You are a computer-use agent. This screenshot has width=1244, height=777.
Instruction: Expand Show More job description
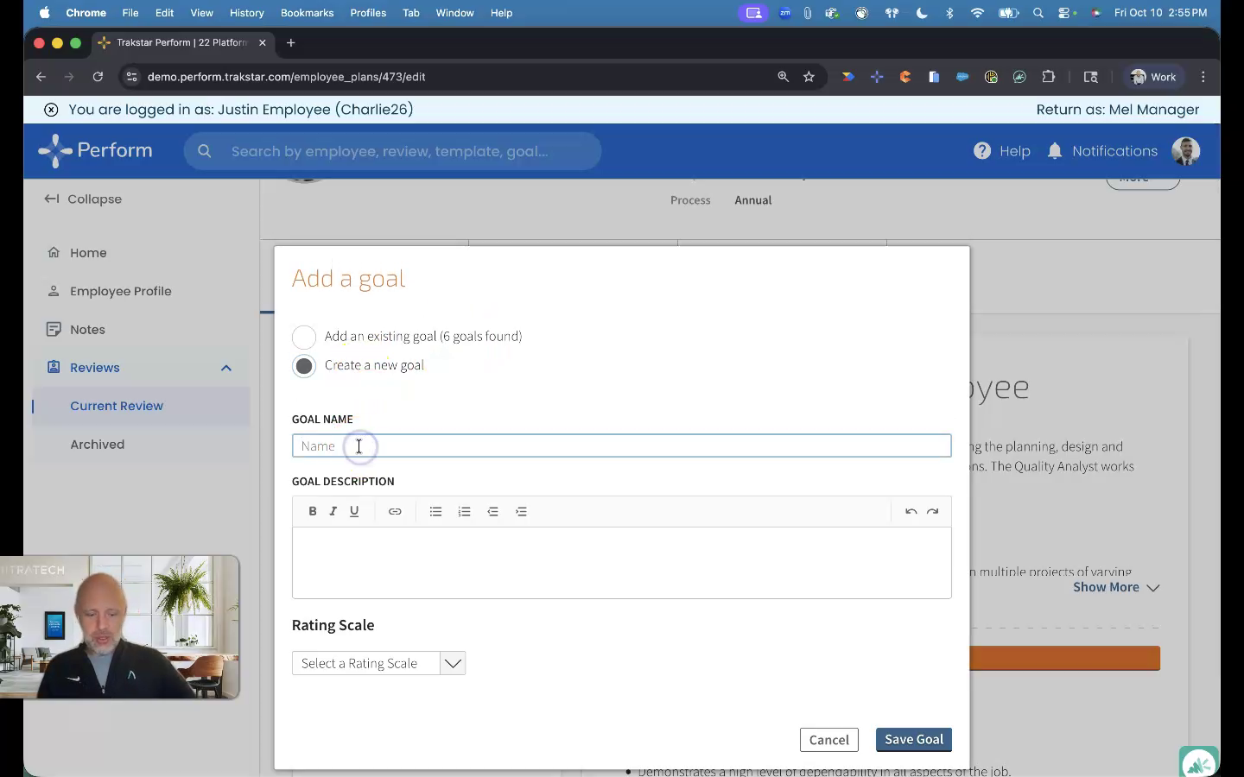click(x=1116, y=587)
